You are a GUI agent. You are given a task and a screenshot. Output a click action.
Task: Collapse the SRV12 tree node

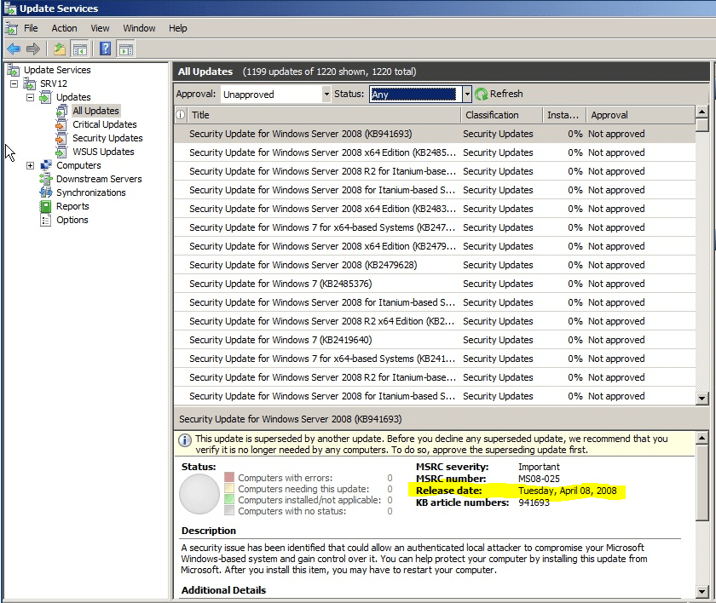14,83
